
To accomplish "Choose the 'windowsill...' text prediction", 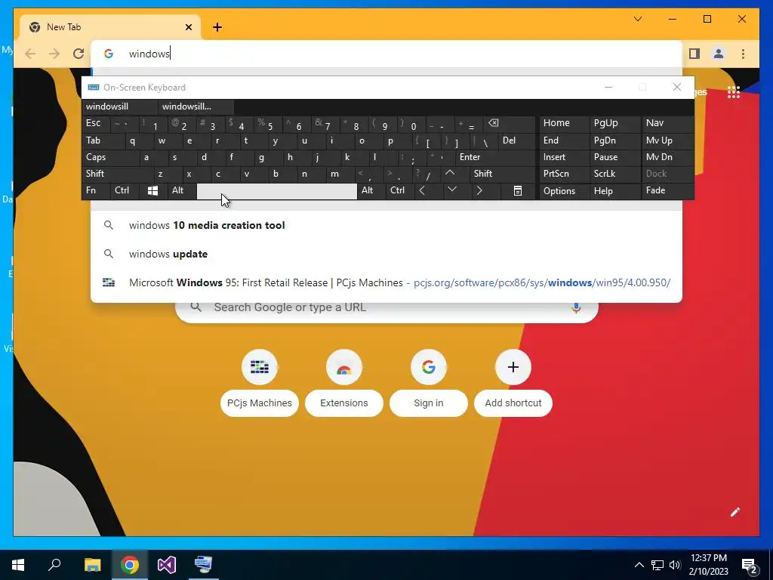I will (196, 106).
